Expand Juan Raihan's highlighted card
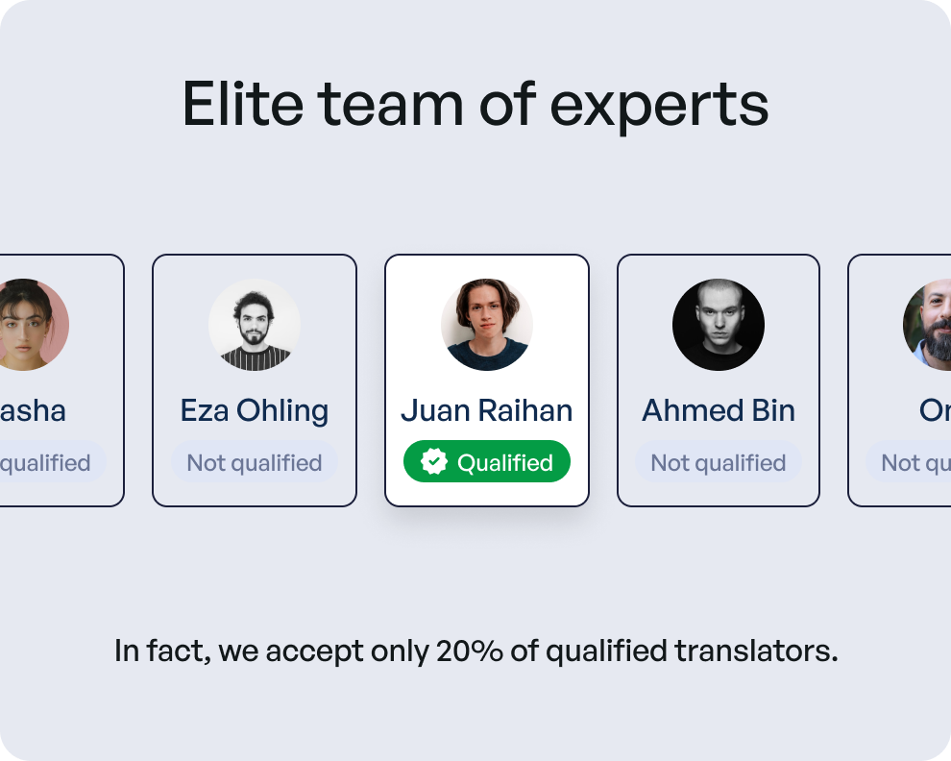Image resolution: width=951 pixels, height=761 pixels. point(486,380)
